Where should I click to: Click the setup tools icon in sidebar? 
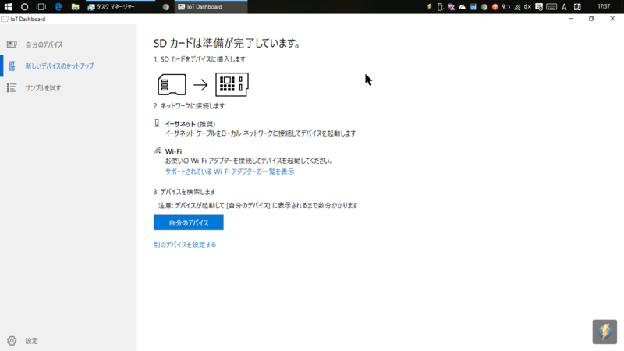(x=12, y=66)
